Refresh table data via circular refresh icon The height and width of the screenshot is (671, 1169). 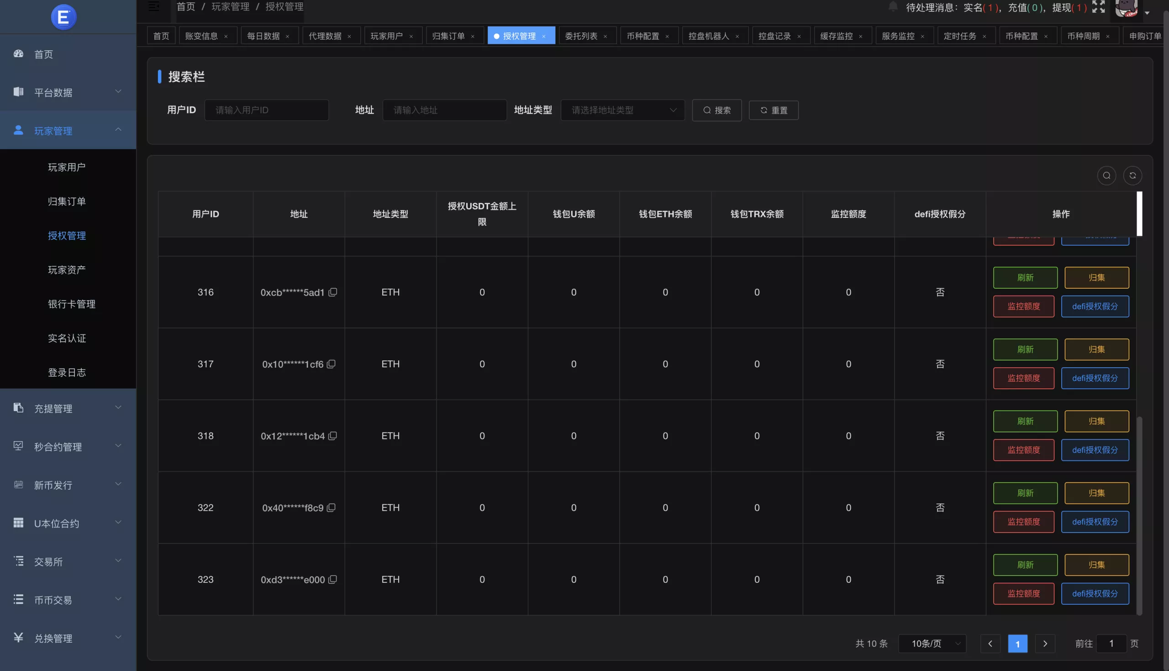[1133, 175]
